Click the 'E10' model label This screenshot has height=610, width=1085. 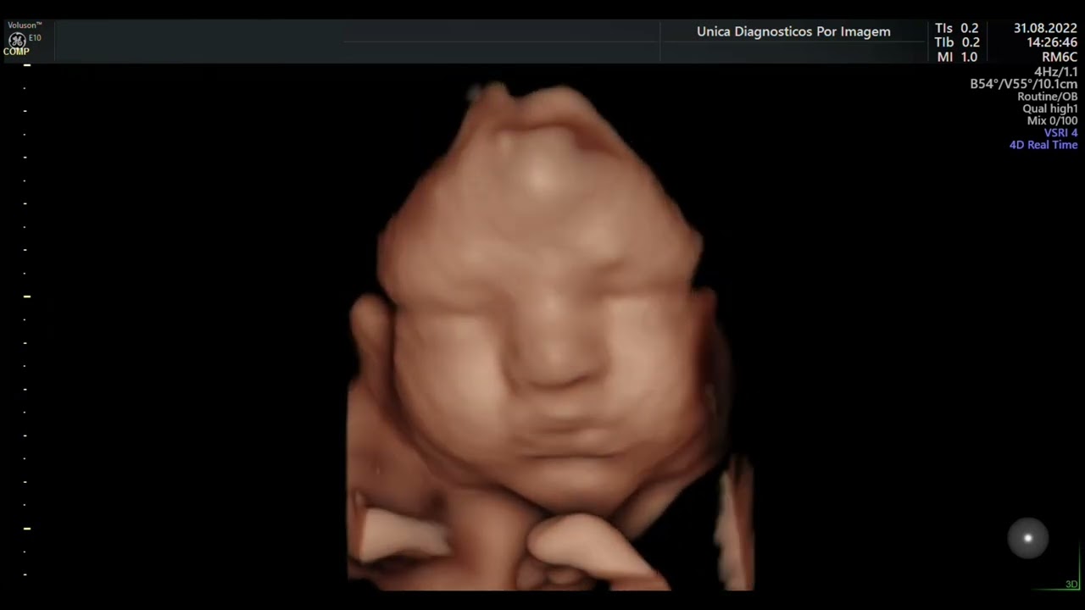click(x=35, y=38)
